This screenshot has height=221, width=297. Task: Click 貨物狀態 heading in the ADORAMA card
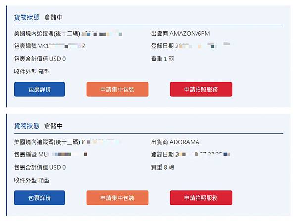(27, 126)
